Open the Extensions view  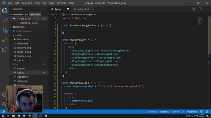4,49
